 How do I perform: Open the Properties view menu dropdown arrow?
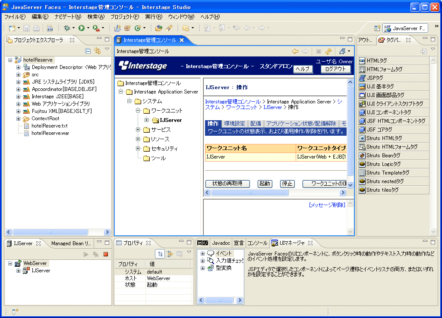click(189, 253)
